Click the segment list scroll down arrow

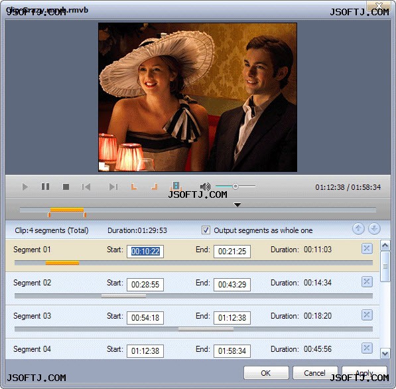(385, 354)
